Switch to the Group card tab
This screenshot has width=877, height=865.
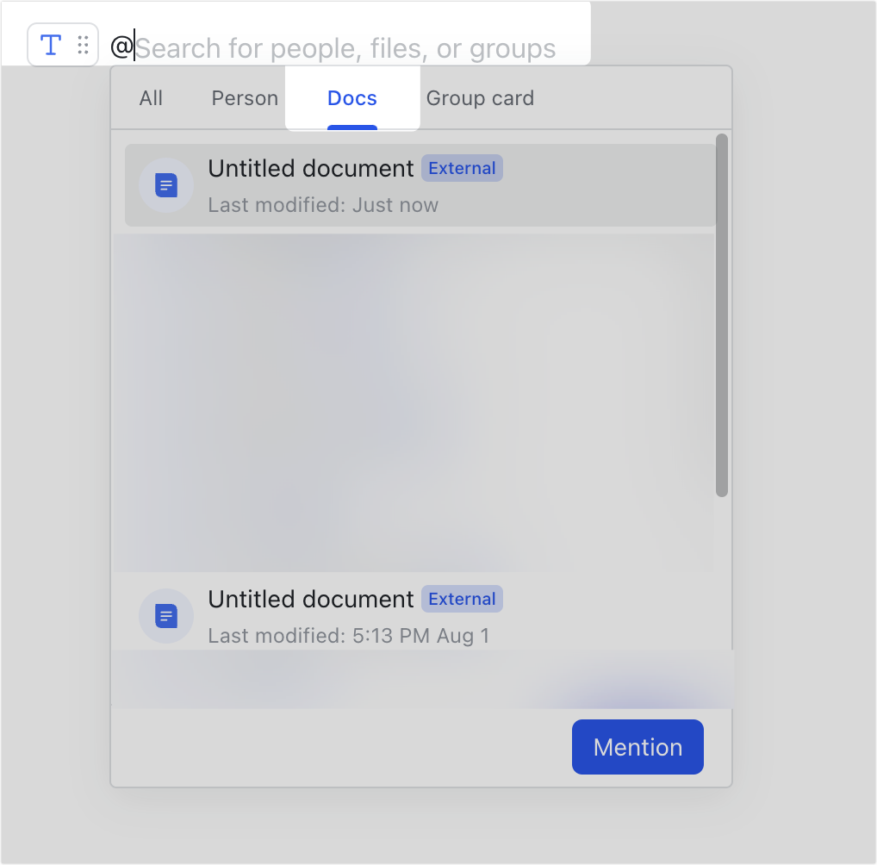tap(480, 97)
